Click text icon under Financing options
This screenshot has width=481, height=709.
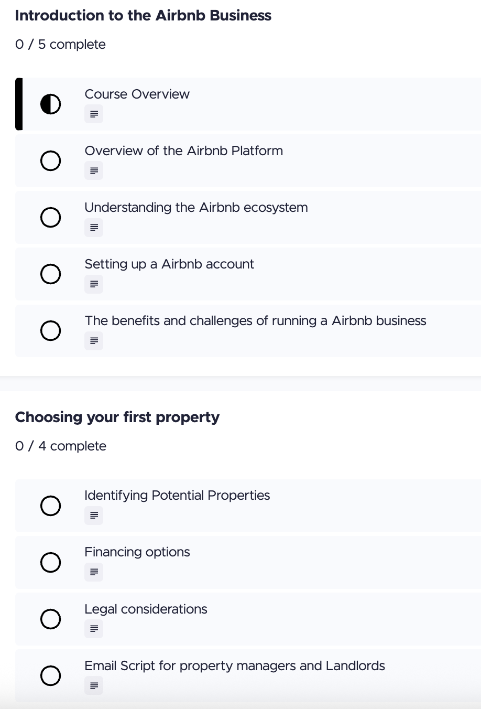click(x=94, y=572)
